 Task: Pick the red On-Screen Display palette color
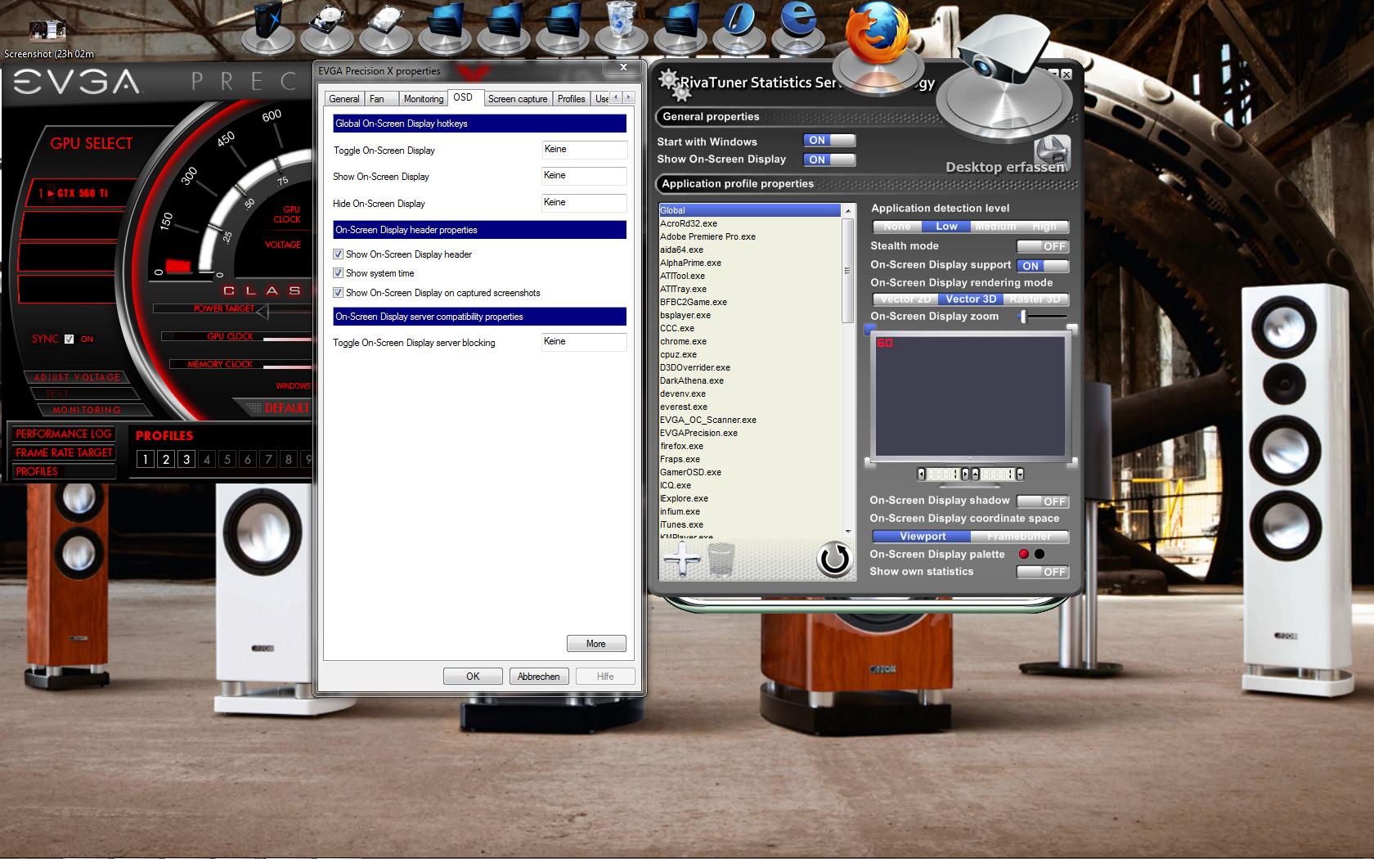[x=1023, y=554]
